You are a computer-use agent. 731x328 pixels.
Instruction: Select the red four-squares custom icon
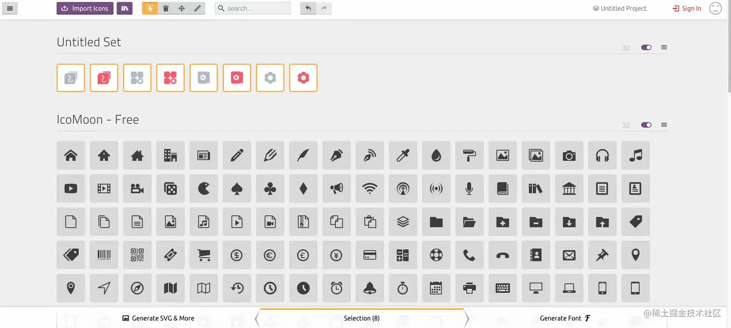coord(170,78)
